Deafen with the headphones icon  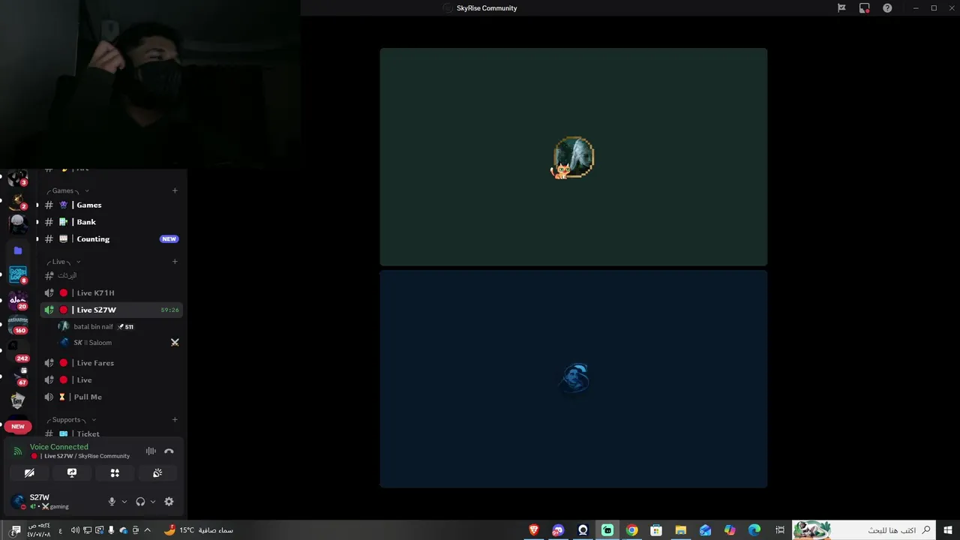click(140, 502)
